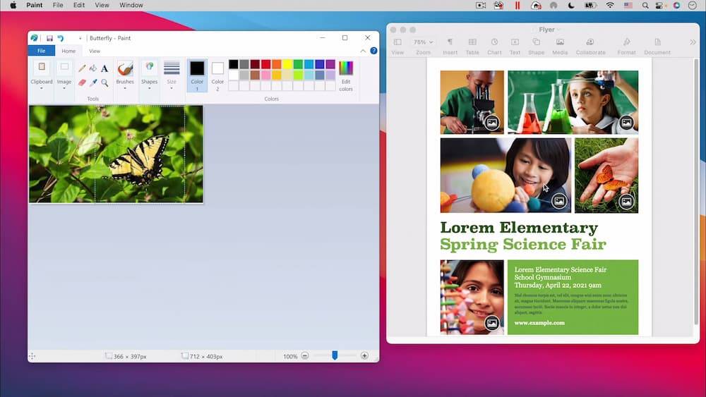706x397 pixels.
Task: Open the Brushes dropdown in Paint
Action: 125,88
